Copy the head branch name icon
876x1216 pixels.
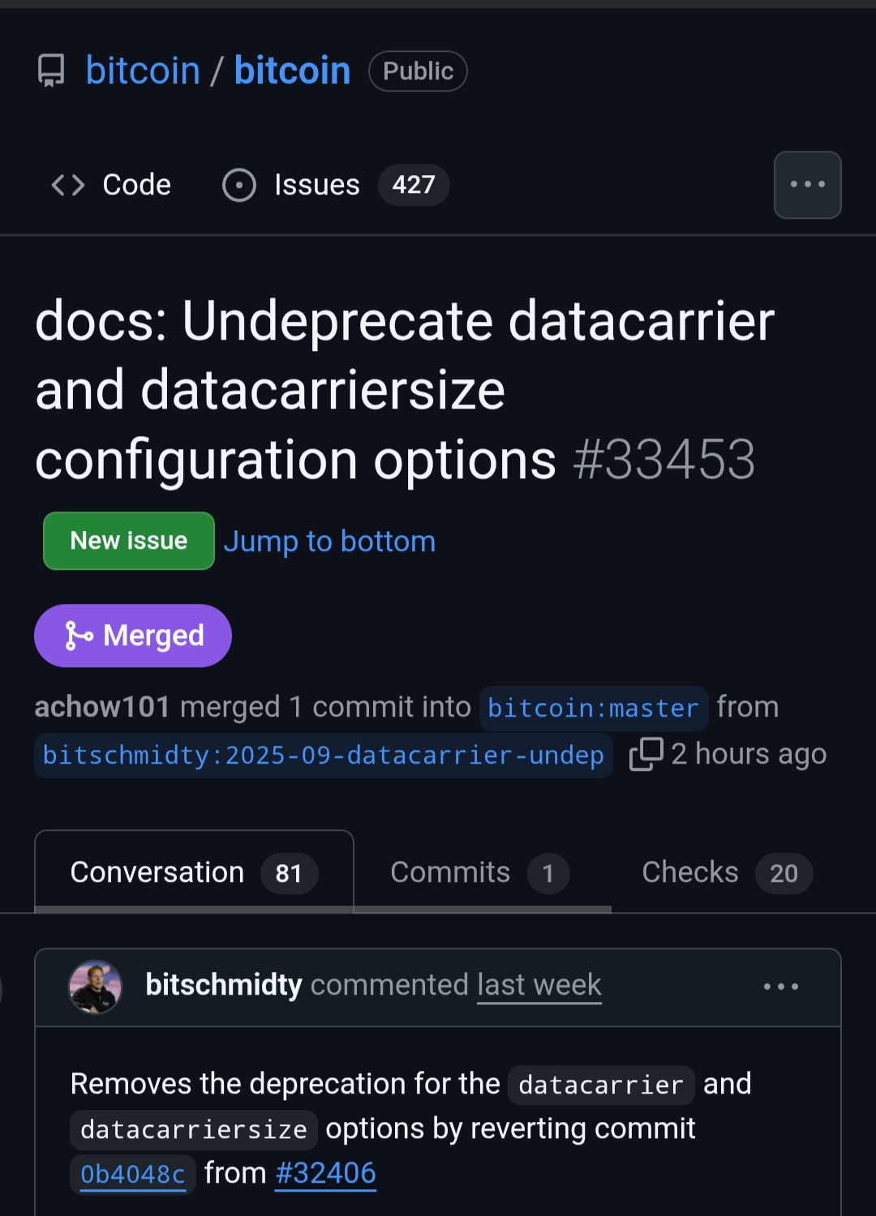(x=646, y=754)
